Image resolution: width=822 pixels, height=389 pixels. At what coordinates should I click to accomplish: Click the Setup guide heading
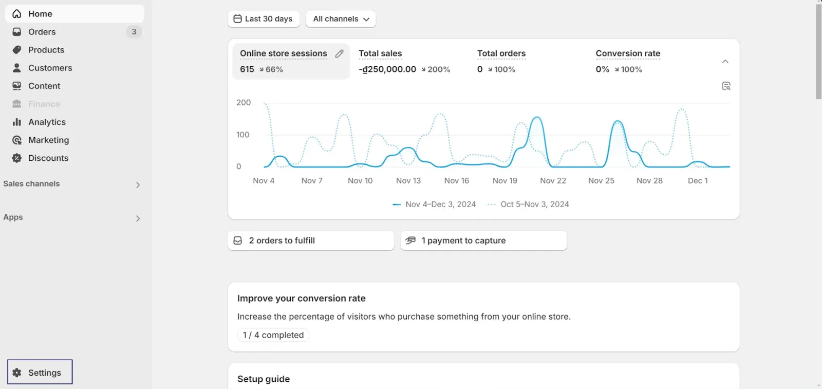[x=264, y=379]
